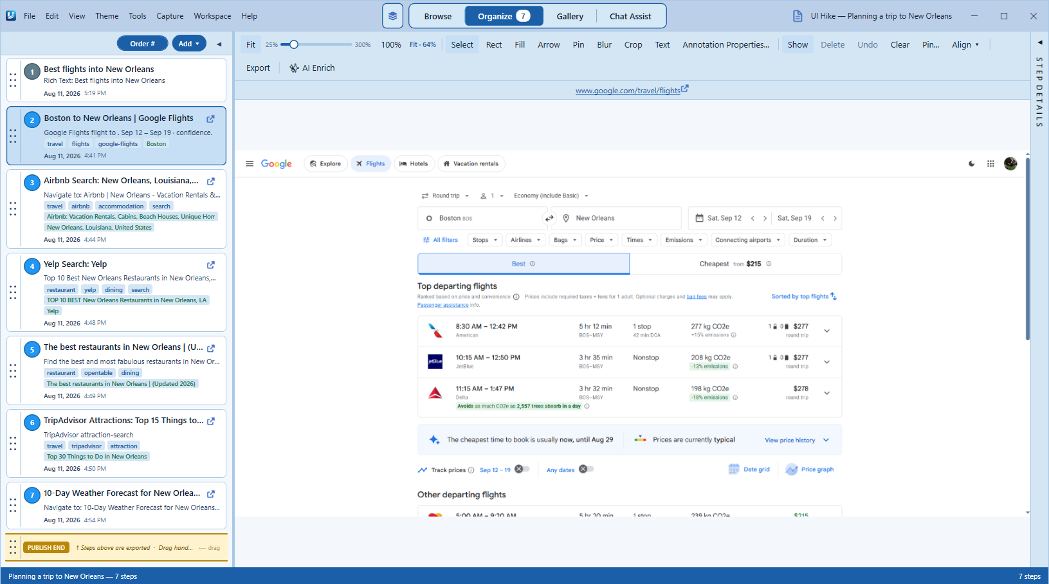The height and width of the screenshot is (584, 1049).
Task: Switch to the Chat Assist tab
Action: point(630,16)
